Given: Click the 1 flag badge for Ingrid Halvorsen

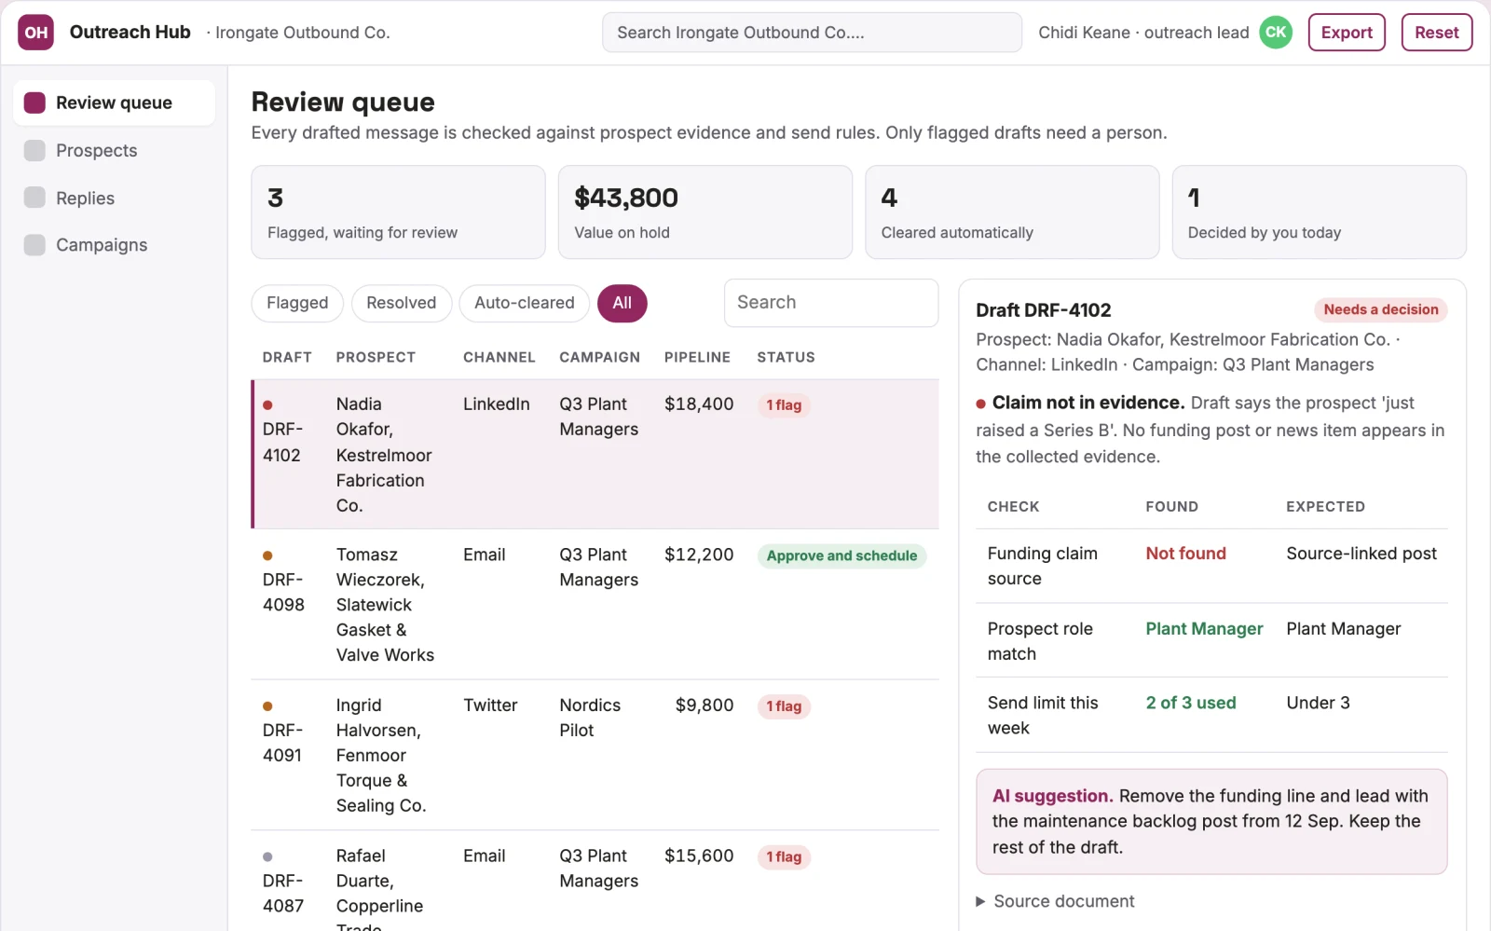Looking at the screenshot, I should click(784, 706).
